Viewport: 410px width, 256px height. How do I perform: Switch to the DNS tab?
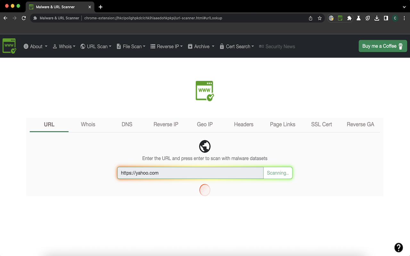click(x=127, y=124)
